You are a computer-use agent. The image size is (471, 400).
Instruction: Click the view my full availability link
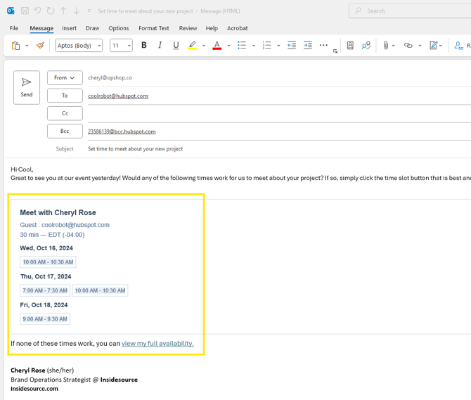[x=157, y=344]
